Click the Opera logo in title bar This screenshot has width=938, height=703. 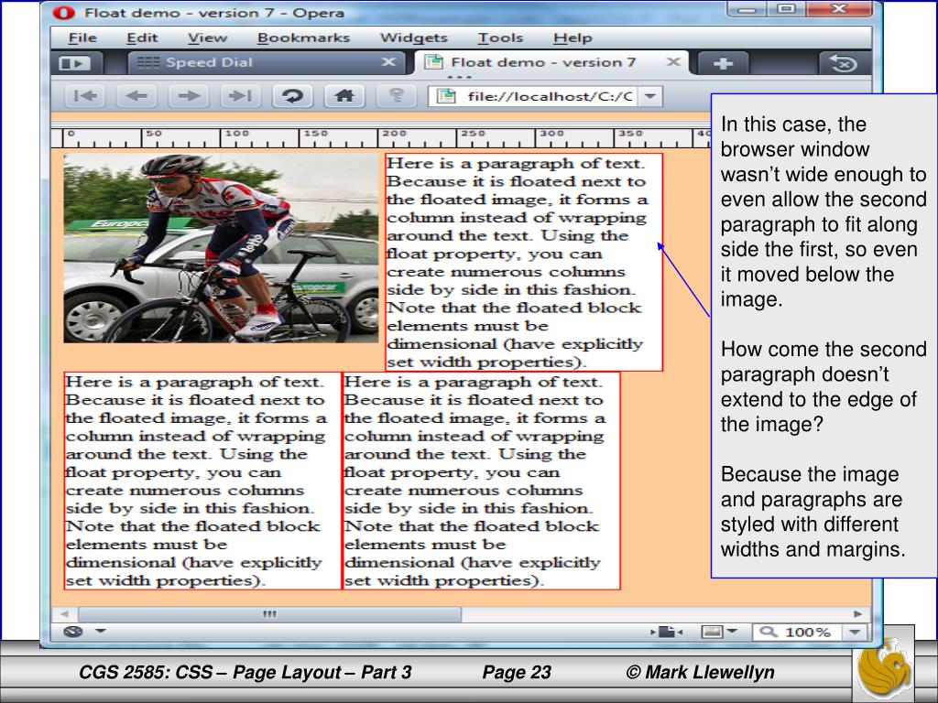(63, 12)
